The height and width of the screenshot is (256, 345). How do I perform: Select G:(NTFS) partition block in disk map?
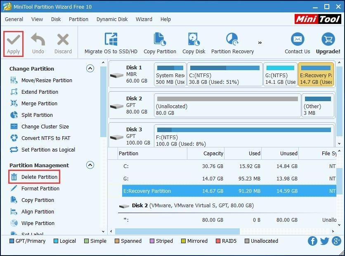coord(280,74)
